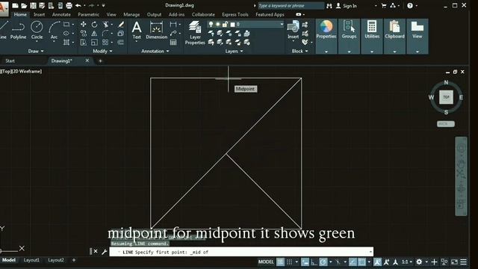Select the Text annotation tool
The width and height of the screenshot is (478, 269).
coord(137,30)
